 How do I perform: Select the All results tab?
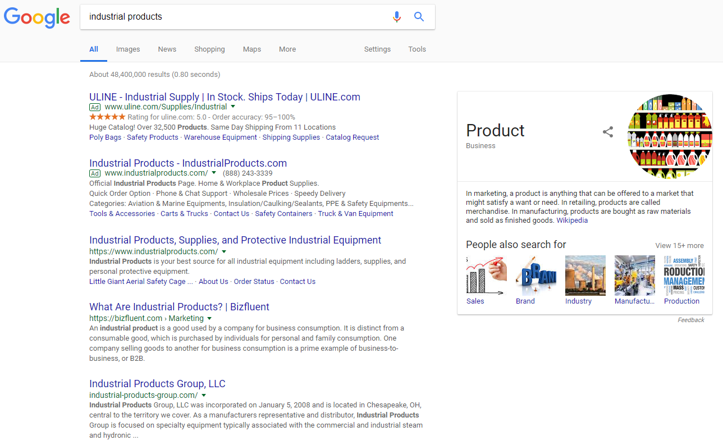pyautogui.click(x=94, y=49)
